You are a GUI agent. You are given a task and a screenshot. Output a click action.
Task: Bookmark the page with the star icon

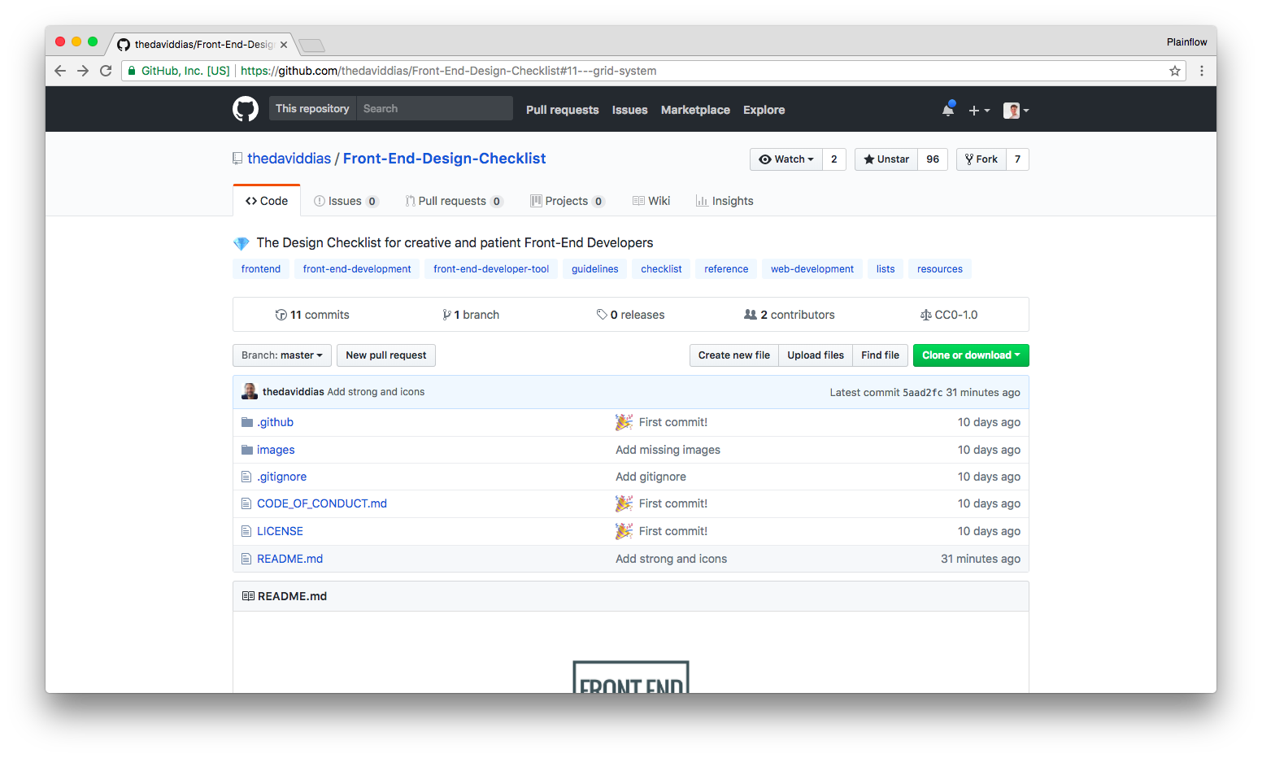point(1175,71)
